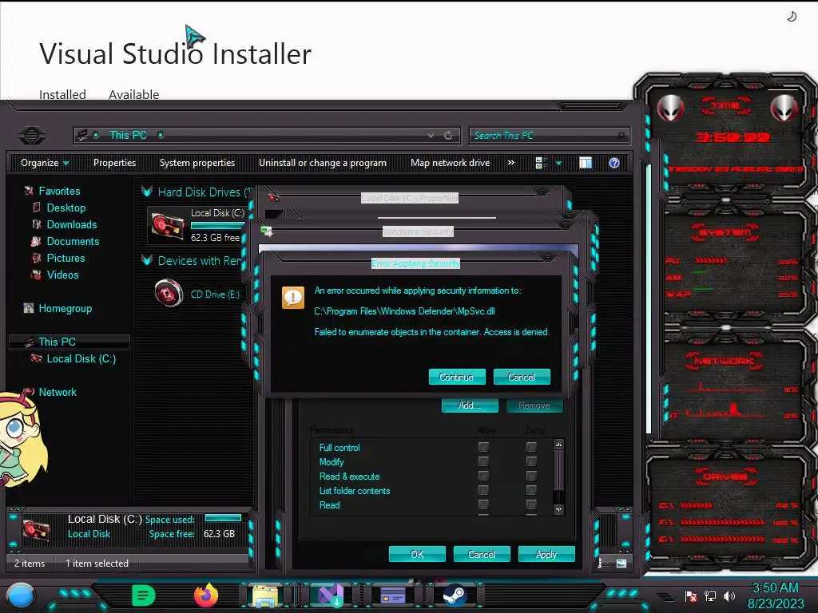Image resolution: width=818 pixels, height=613 pixels.
Task: Select Desktop in Favorites sidebar
Action: click(66, 208)
